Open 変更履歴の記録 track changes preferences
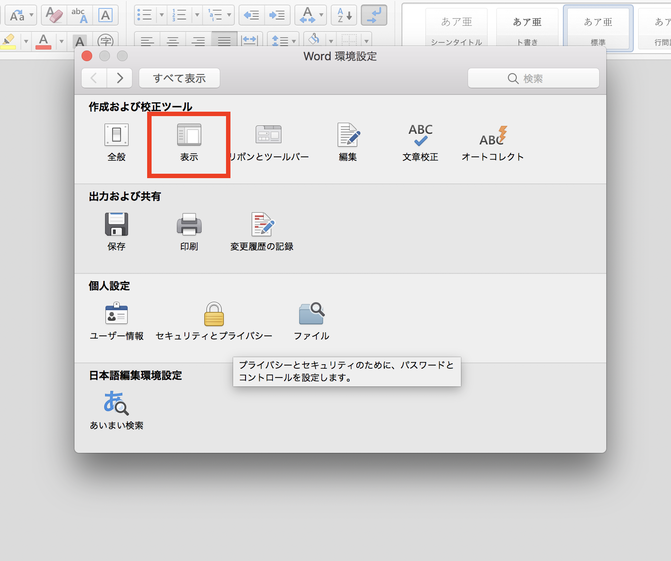This screenshot has width=671, height=561. (262, 232)
